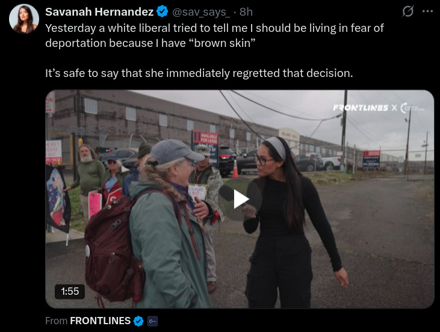Click the 8h post timestamp
This screenshot has width=440, height=332.
click(246, 12)
